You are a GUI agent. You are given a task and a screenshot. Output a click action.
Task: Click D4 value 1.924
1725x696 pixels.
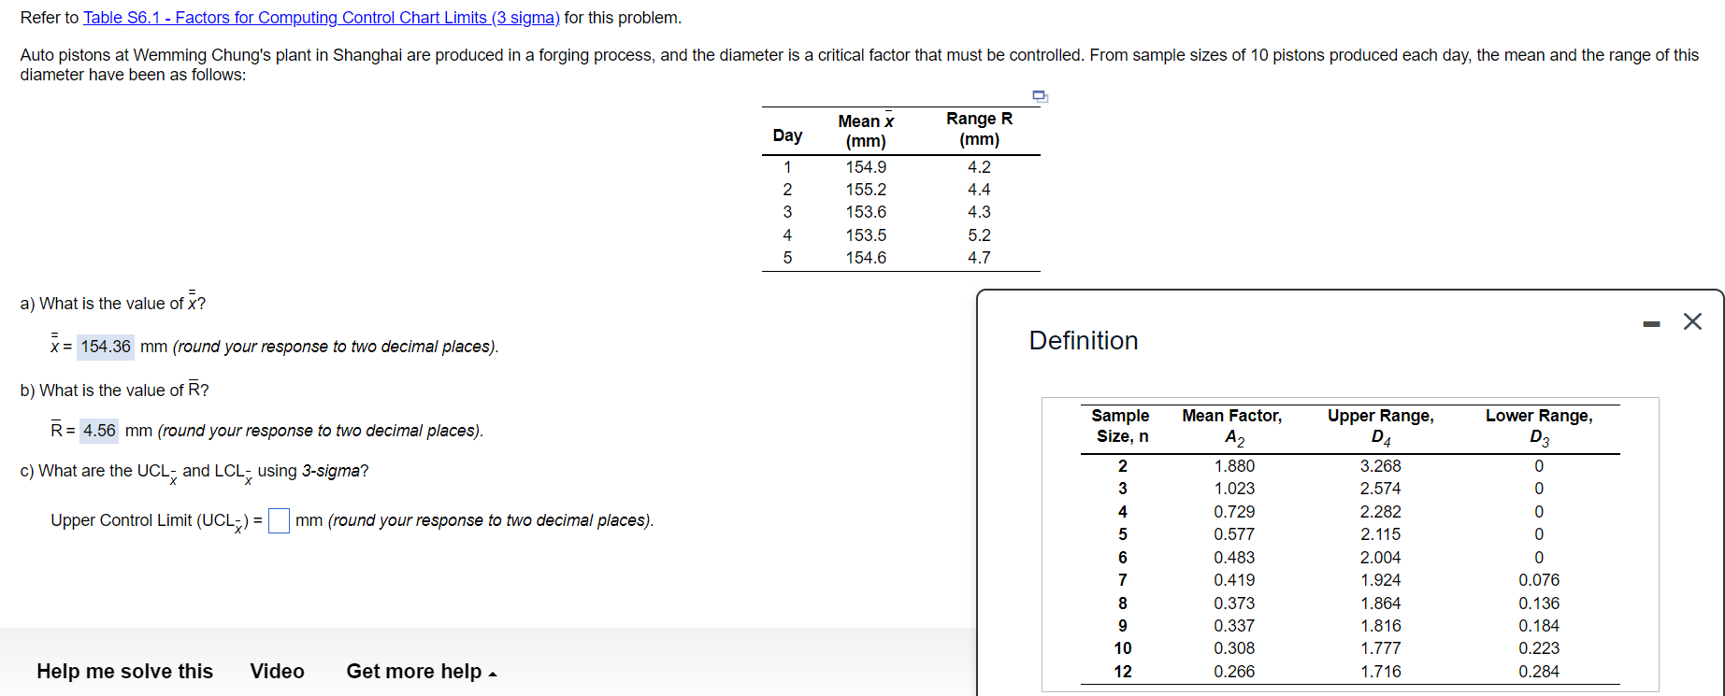[1381, 580]
